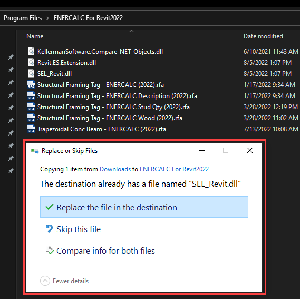Close the Replace or Skip Files dialog
The height and width of the screenshot is (299, 300).
click(250, 150)
